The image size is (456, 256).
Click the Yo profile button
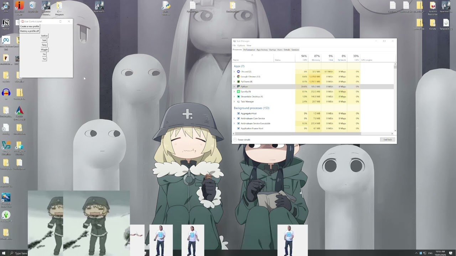44,54
